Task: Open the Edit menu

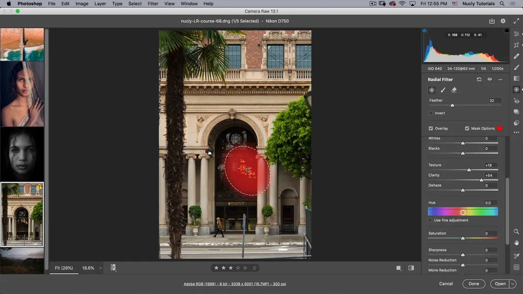Action: [x=66, y=3]
